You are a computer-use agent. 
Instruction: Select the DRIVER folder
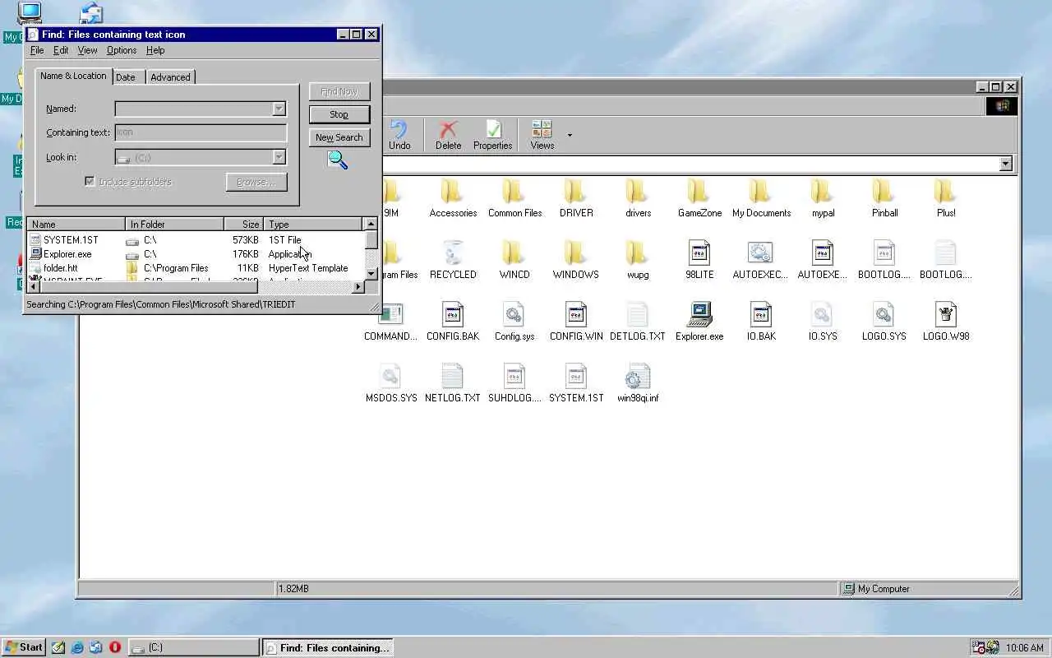point(576,199)
